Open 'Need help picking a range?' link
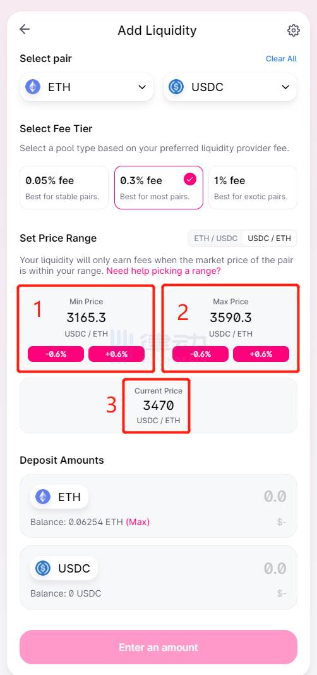The width and height of the screenshot is (317, 675). (x=164, y=271)
